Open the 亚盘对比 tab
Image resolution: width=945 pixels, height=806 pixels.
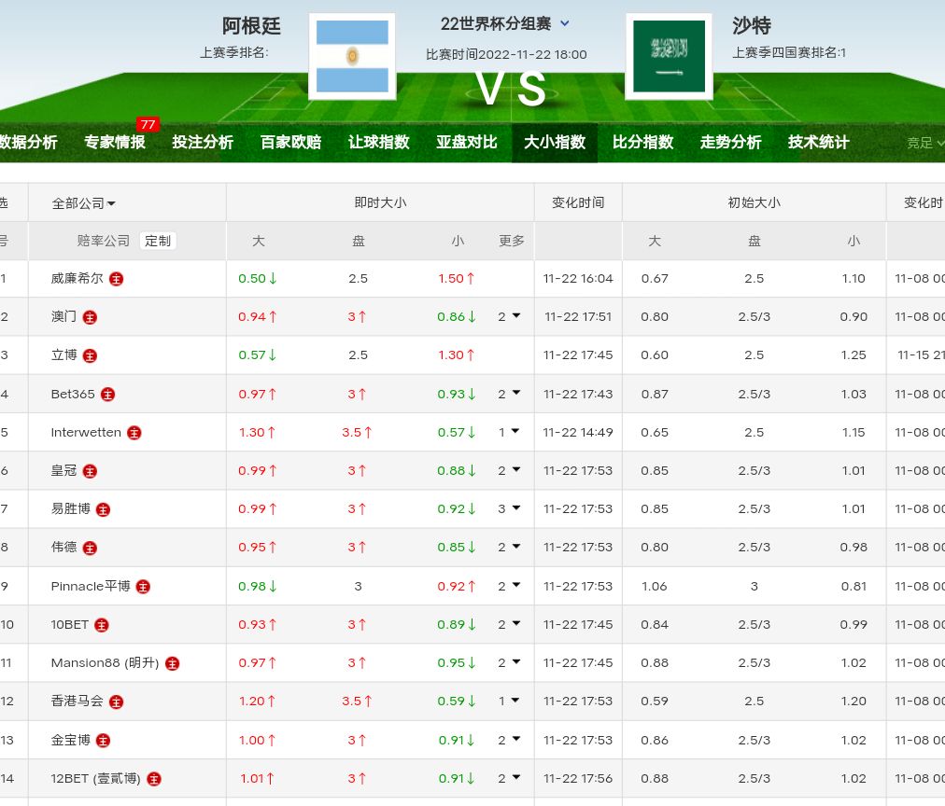point(466,143)
